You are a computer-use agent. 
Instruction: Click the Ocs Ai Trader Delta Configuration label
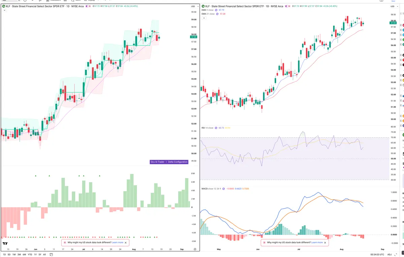point(169,162)
